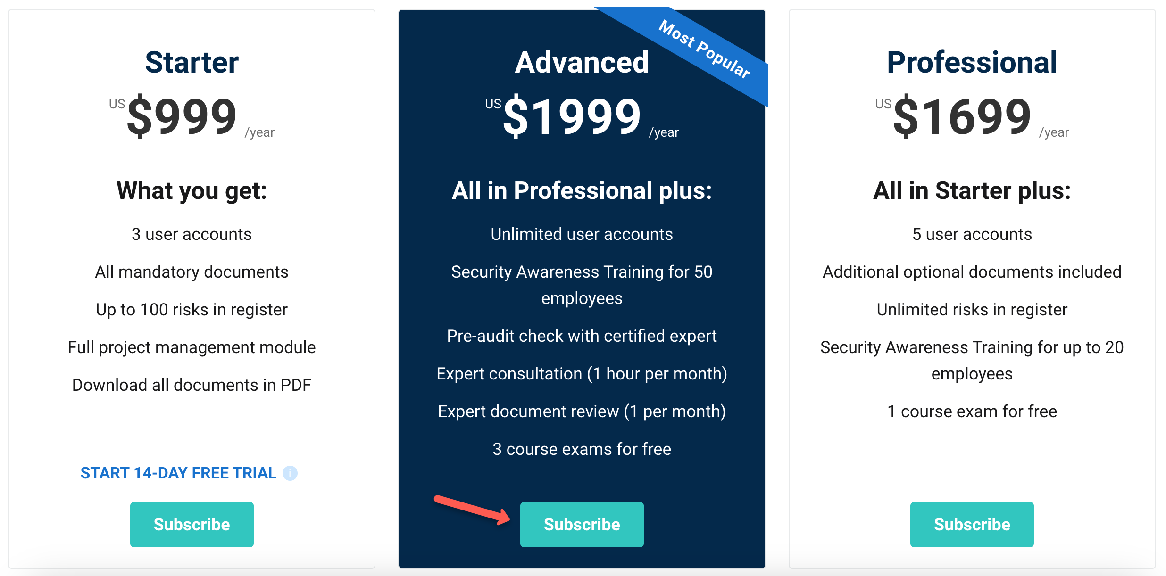Click 'Unlimited risks in register' feature

click(972, 309)
